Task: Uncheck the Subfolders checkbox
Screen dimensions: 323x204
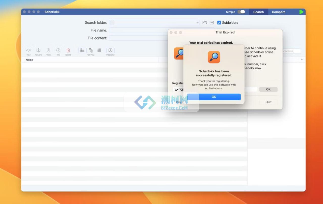Action: tap(219, 22)
